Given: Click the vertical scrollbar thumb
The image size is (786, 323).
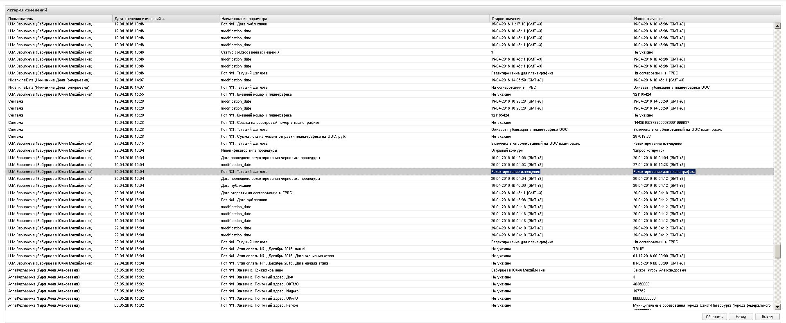Looking at the screenshot, I should pyautogui.click(x=777, y=251).
